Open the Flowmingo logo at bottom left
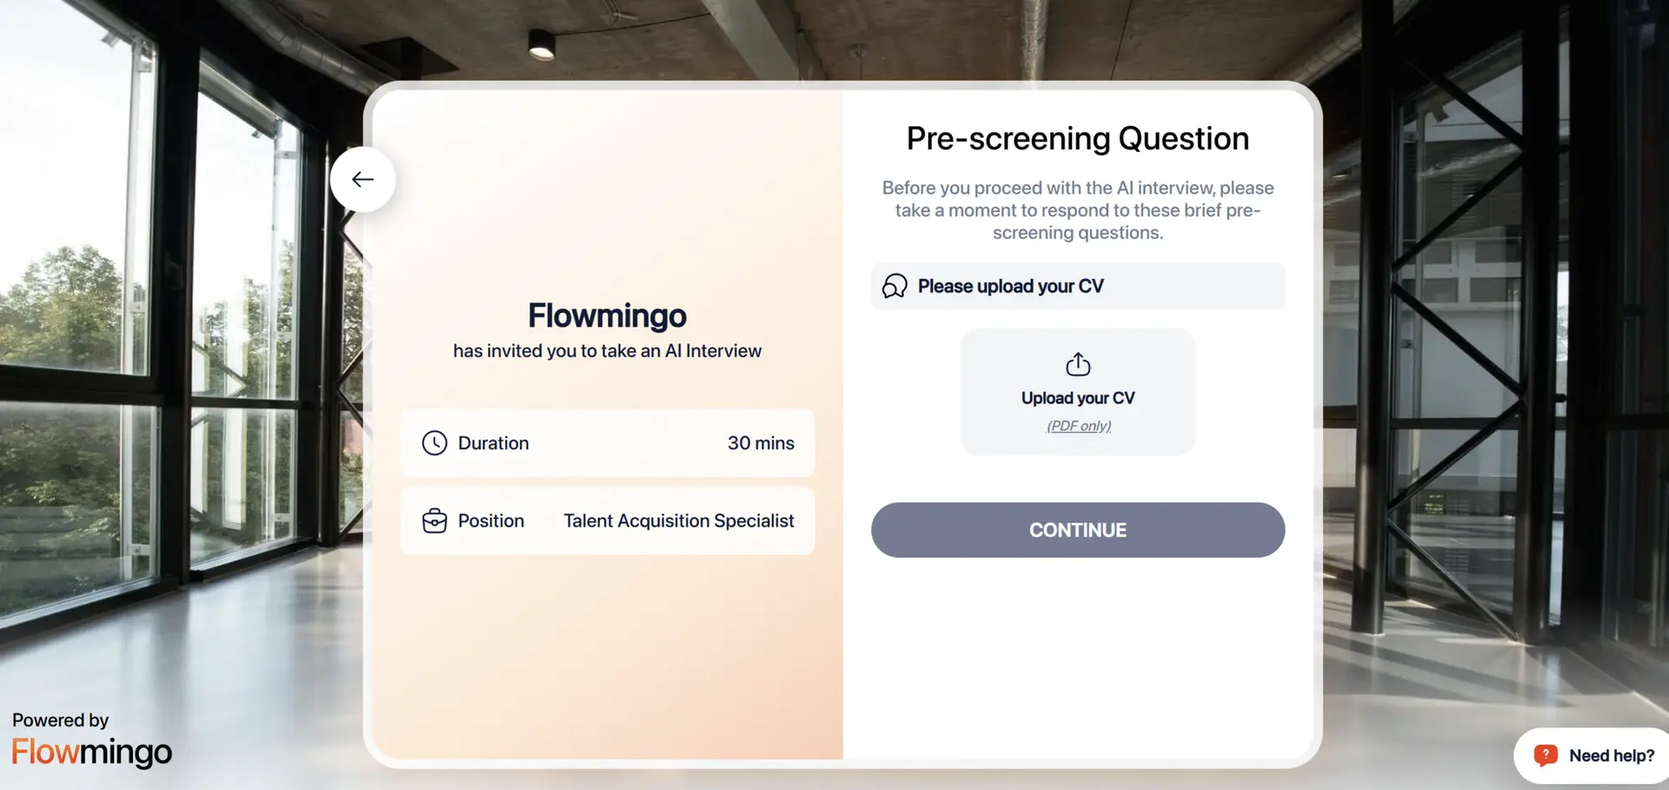The height and width of the screenshot is (790, 1669). pyautogui.click(x=92, y=752)
